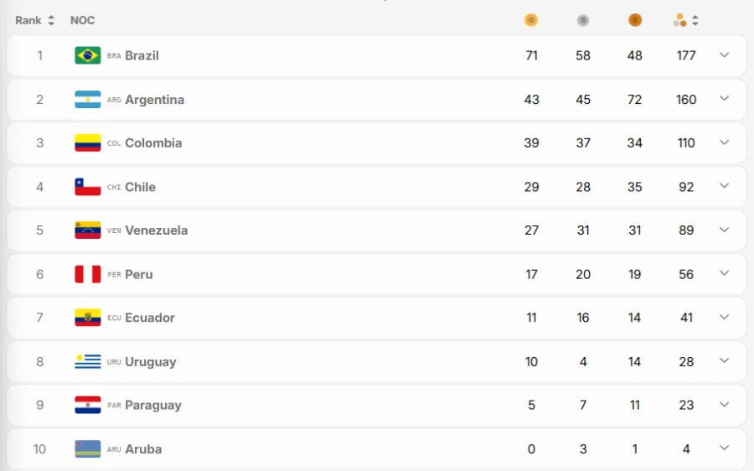754x471 pixels.
Task: Click the Colombia flag icon
Action: (x=87, y=142)
